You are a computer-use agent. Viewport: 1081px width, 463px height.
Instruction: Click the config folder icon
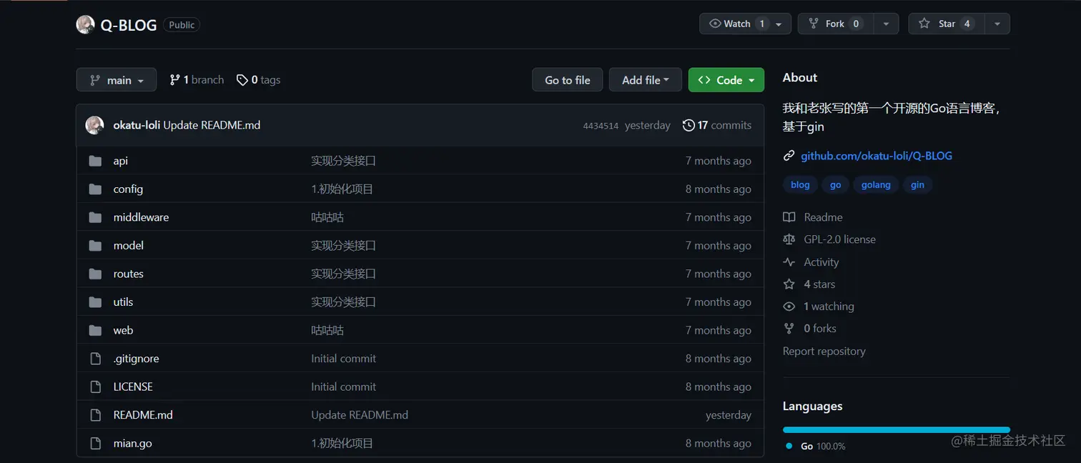[95, 189]
